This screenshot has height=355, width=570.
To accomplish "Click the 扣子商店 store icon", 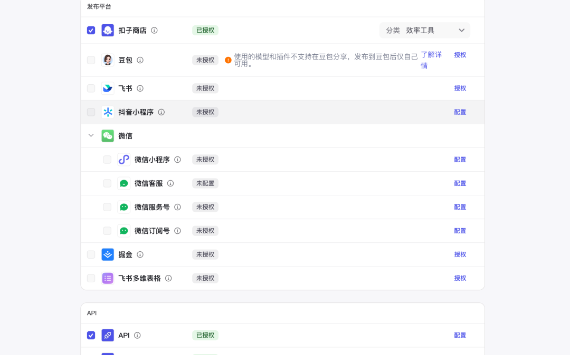I will pos(108,30).
